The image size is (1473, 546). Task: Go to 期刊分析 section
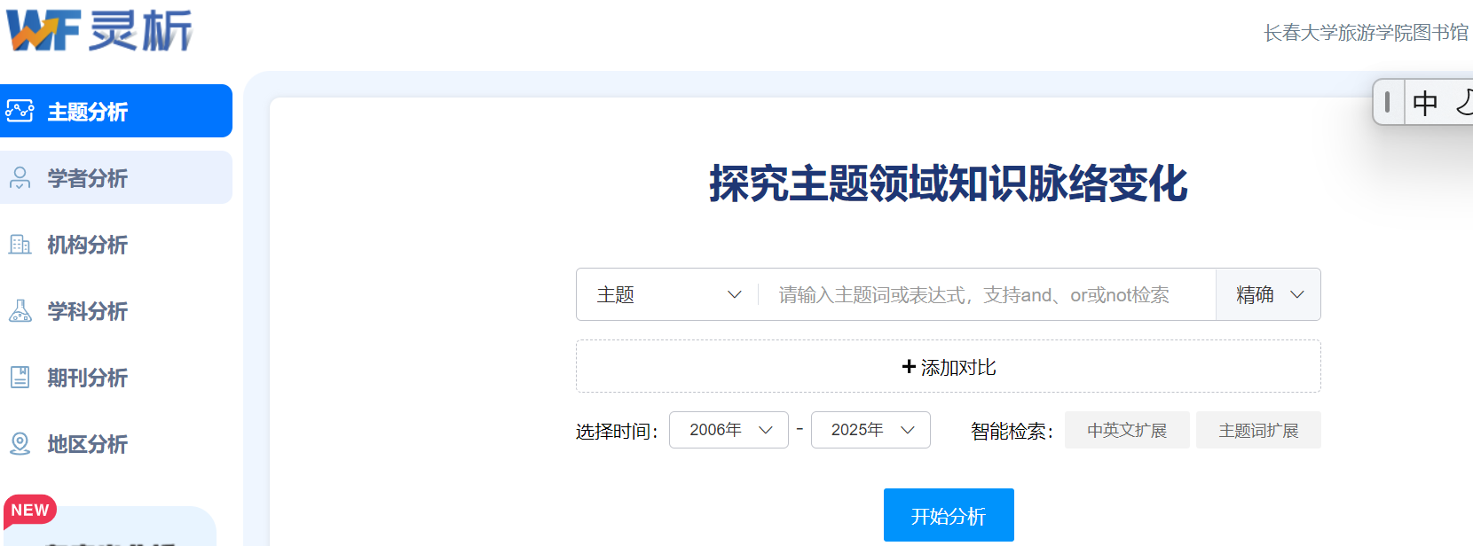(87, 378)
